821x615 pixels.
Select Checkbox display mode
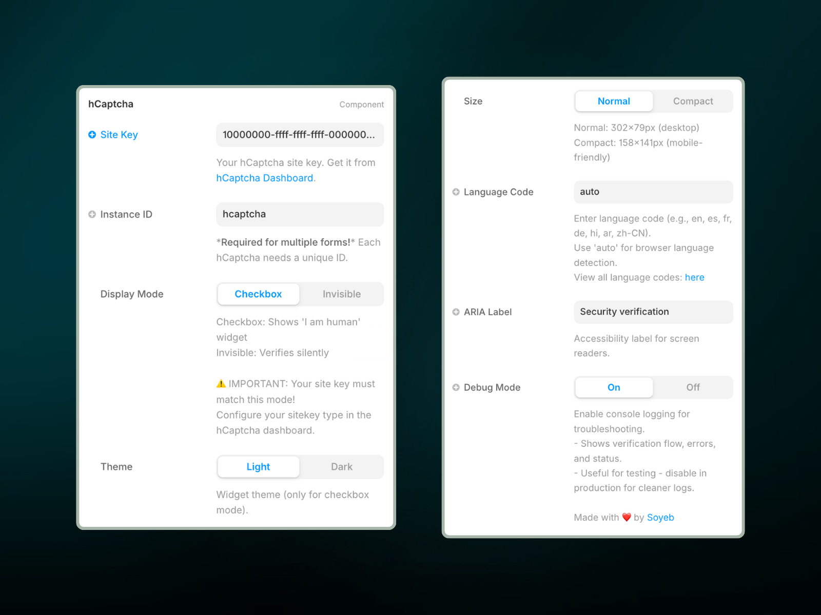coord(258,294)
